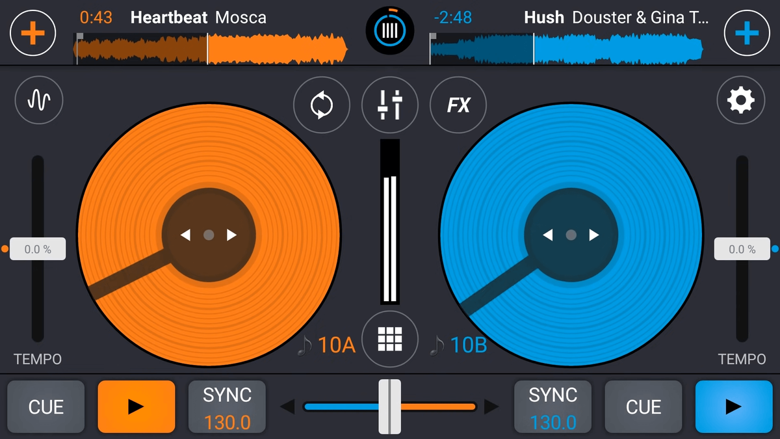Image resolution: width=780 pixels, height=439 pixels.
Task: Click the 10B key indicator
Action: click(459, 345)
